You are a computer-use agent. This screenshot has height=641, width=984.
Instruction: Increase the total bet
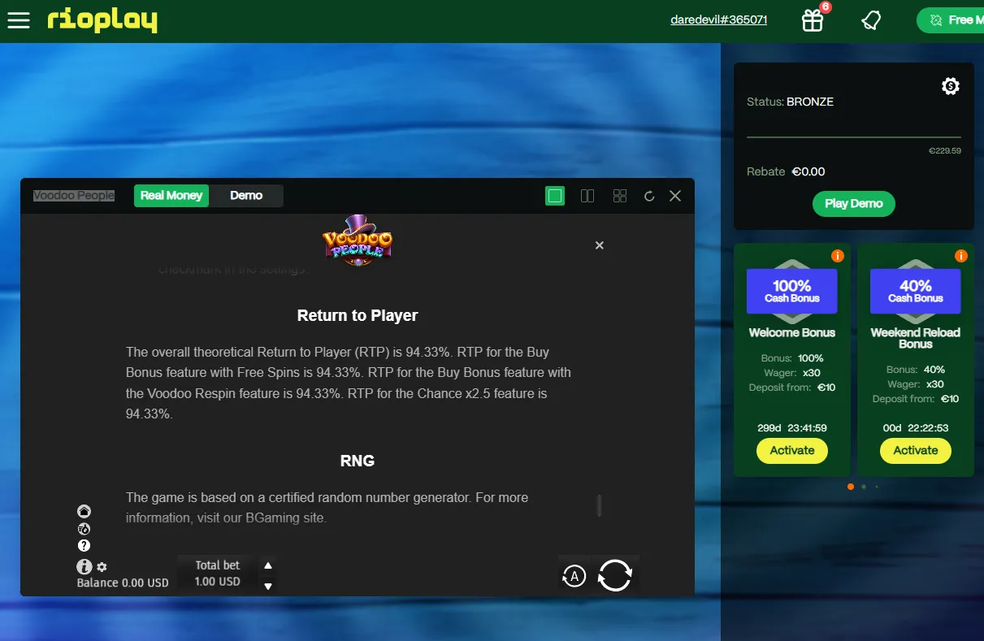(x=268, y=565)
